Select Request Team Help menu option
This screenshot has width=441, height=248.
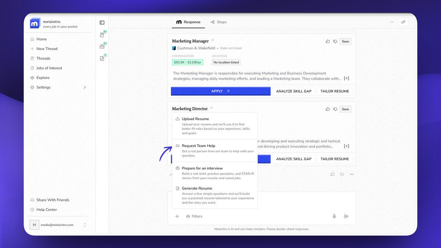coord(215,151)
